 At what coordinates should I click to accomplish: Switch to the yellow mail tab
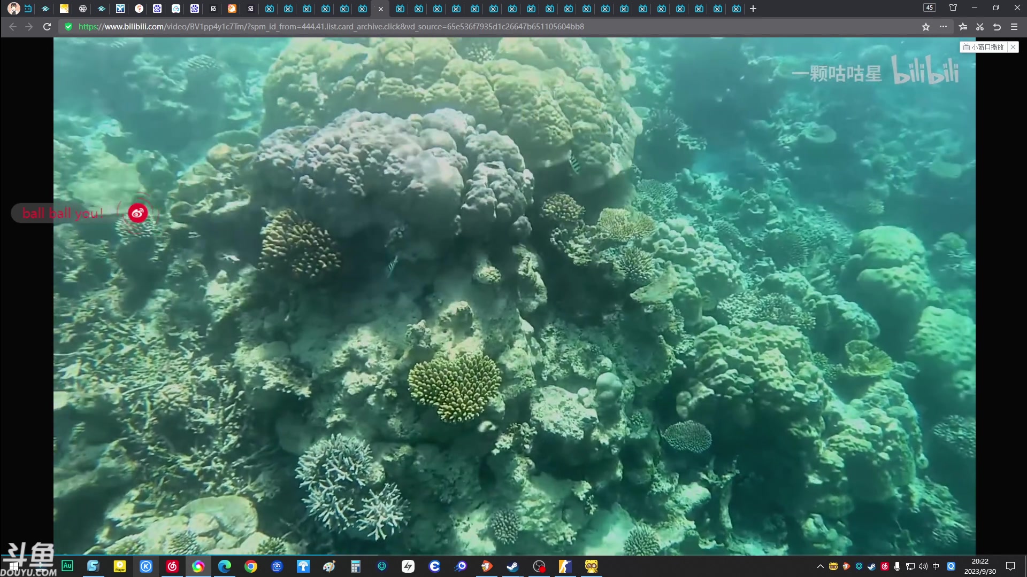click(x=64, y=9)
